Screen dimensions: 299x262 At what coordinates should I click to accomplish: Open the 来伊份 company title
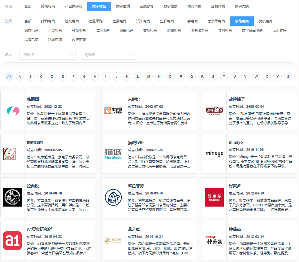[x=134, y=99]
